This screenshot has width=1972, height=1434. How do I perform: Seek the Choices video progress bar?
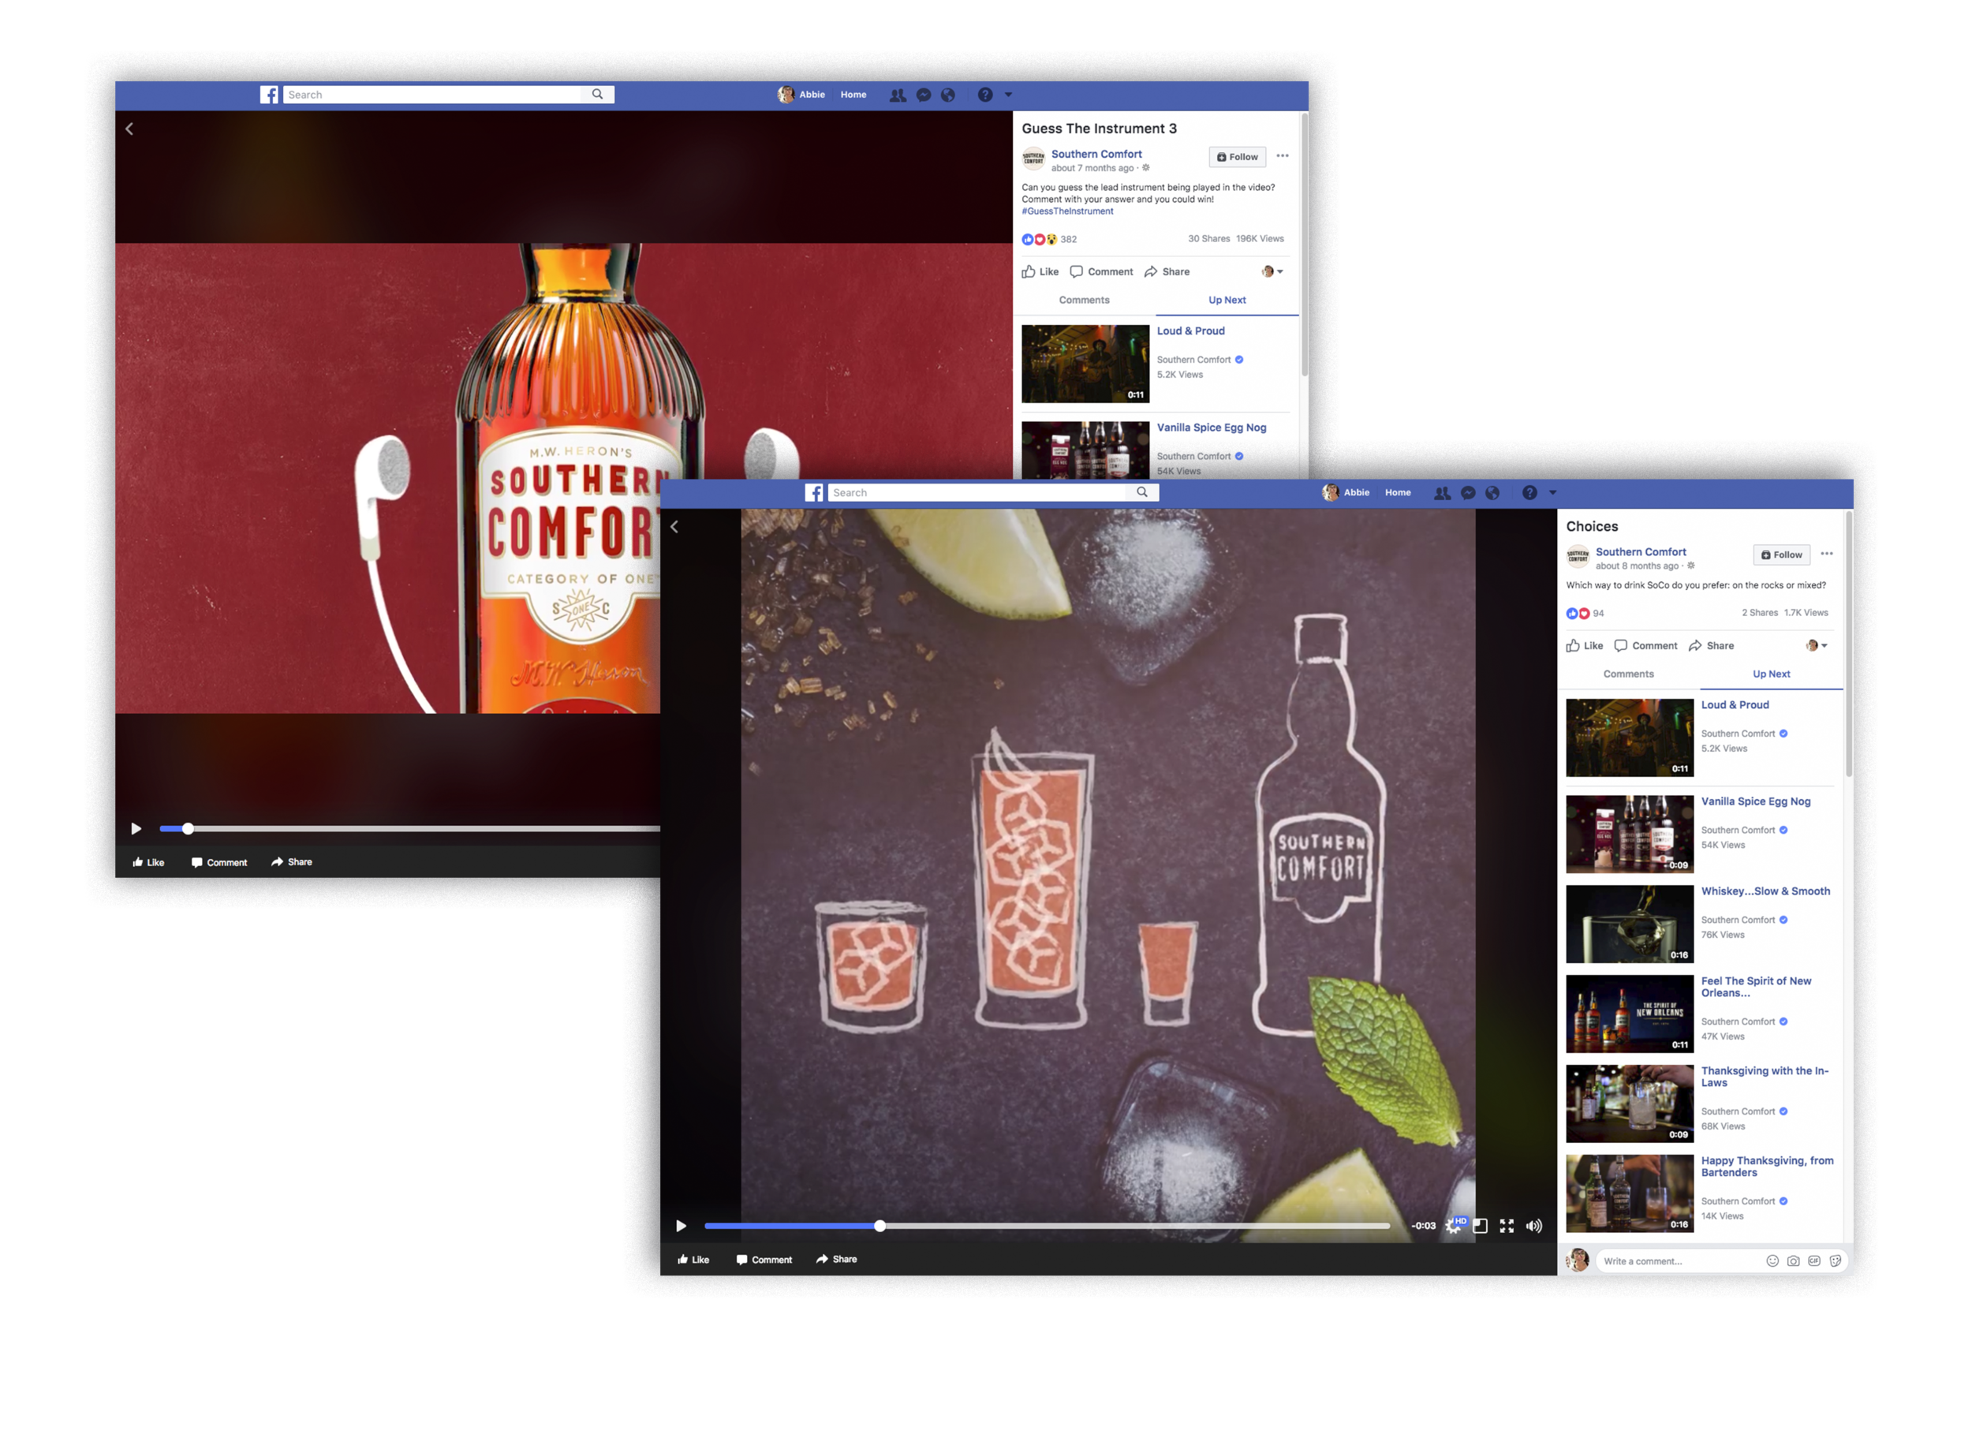pos(1047,1227)
